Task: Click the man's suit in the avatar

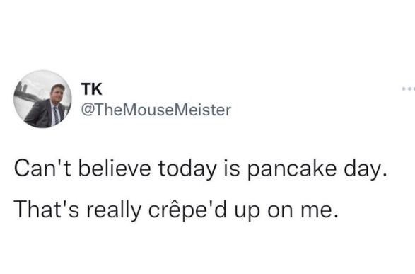Action: click(42, 115)
